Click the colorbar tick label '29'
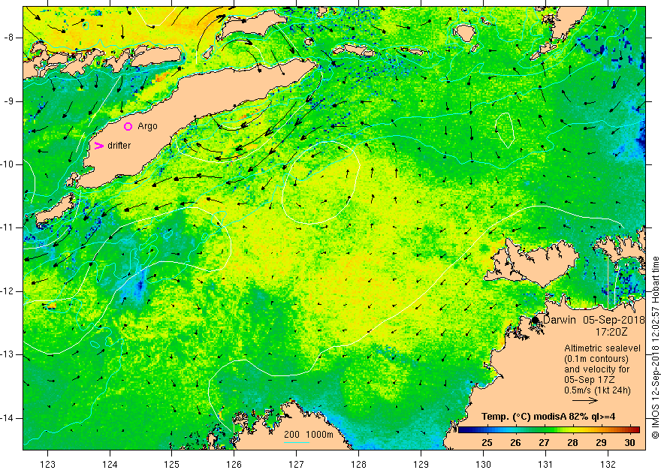The height and width of the screenshot is (473, 661). pos(601,443)
